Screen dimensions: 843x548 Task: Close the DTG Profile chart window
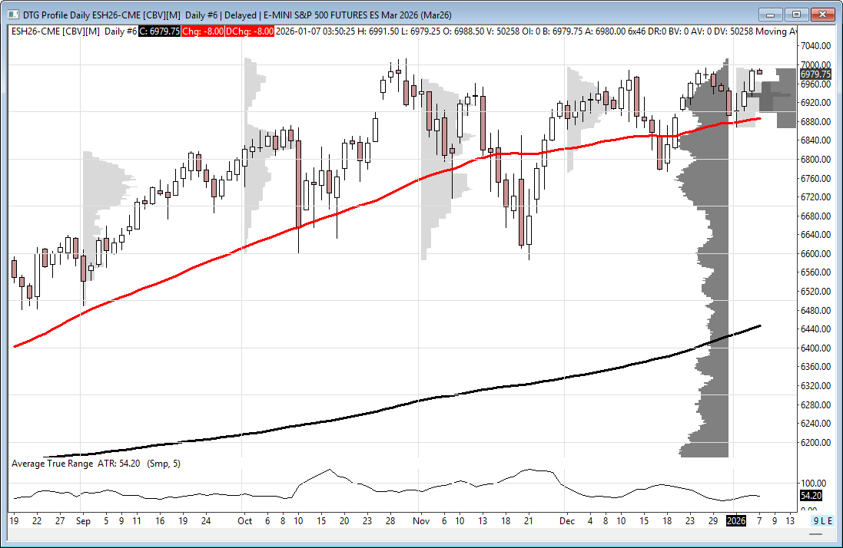click(822, 14)
